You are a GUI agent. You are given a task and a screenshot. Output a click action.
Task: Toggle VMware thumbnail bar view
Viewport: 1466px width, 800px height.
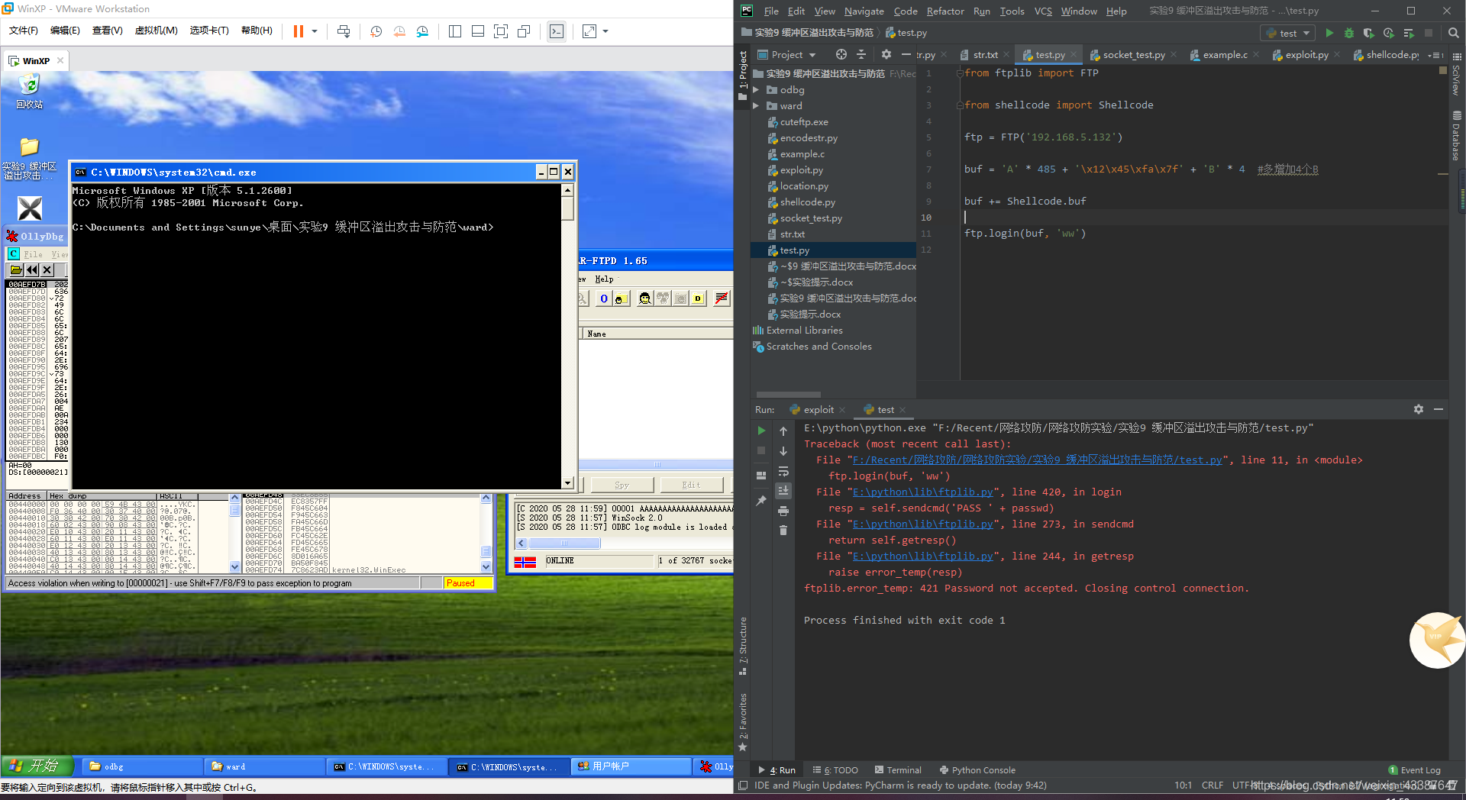point(478,31)
